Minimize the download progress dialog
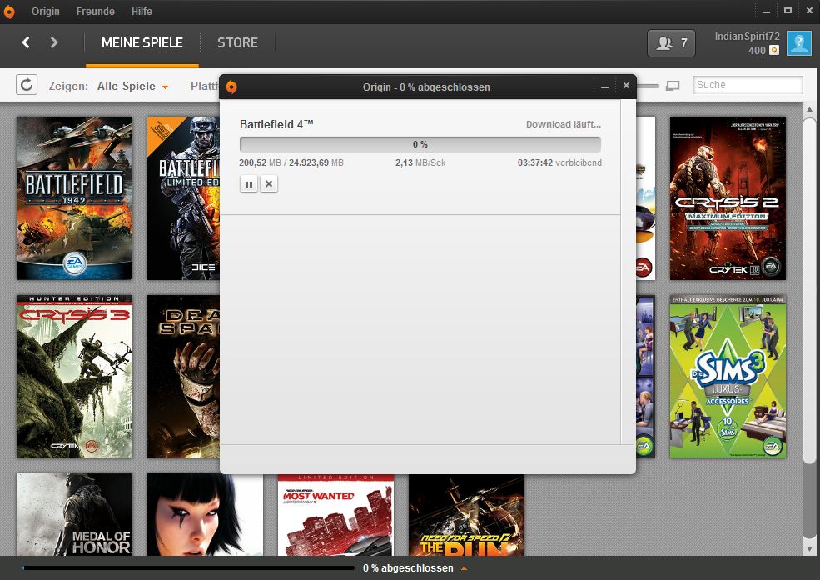 point(604,87)
